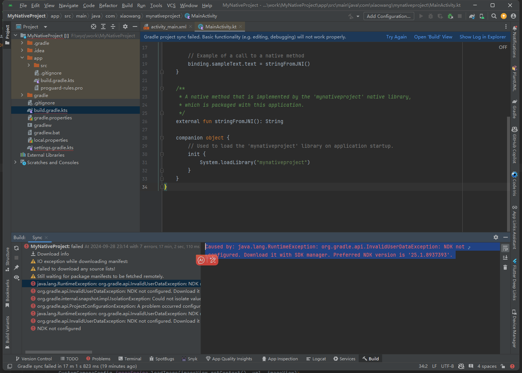
Task: Expand all in the Project panel
Action: [103, 26]
